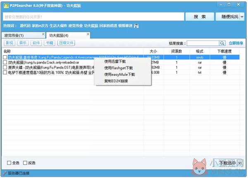
Task: Close the 建党伟业(1) tab
Action: pyautogui.click(x=43, y=34)
